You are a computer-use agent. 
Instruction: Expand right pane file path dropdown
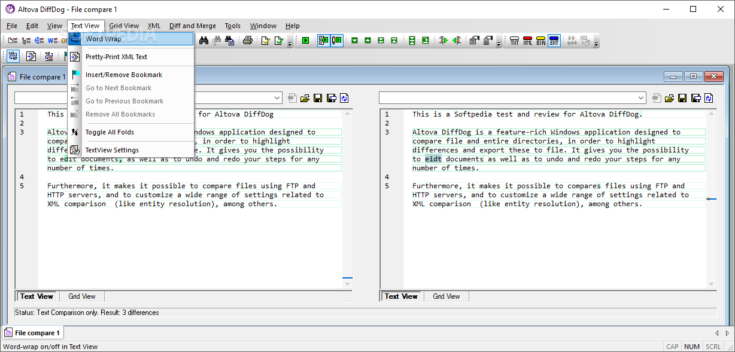click(x=642, y=98)
